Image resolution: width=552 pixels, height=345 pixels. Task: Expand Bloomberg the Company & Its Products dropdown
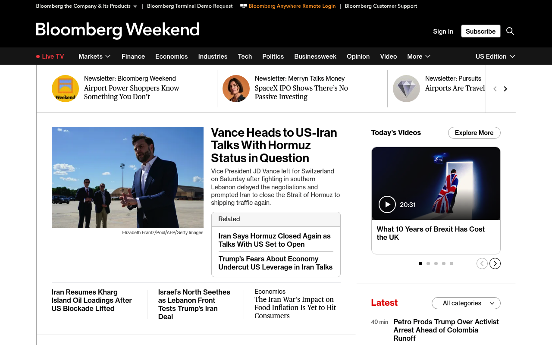[x=87, y=6]
